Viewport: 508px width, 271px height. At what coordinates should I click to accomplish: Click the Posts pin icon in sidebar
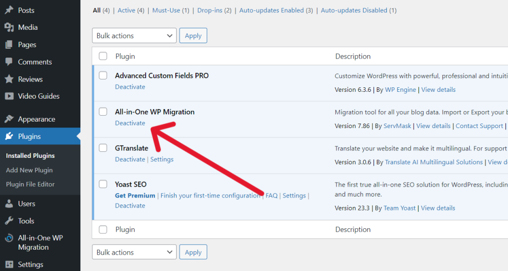[x=9, y=10]
